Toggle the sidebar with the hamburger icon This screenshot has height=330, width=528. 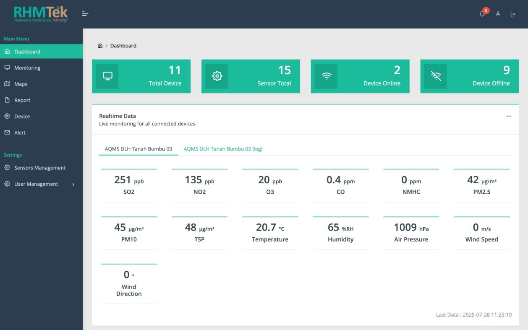click(x=85, y=13)
